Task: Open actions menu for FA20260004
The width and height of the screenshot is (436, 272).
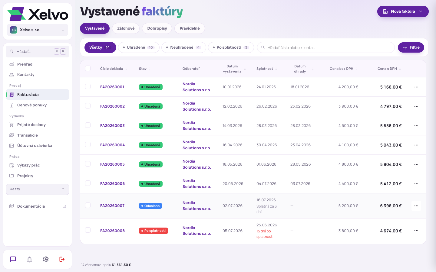Action: [416, 145]
